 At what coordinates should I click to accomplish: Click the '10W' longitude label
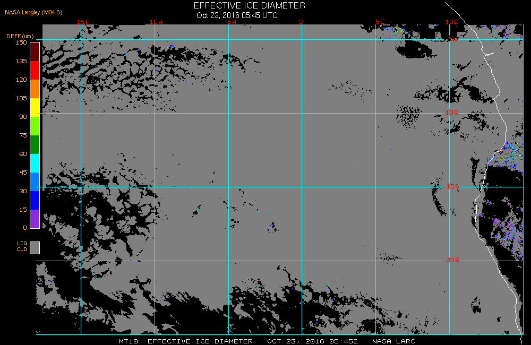click(x=156, y=22)
